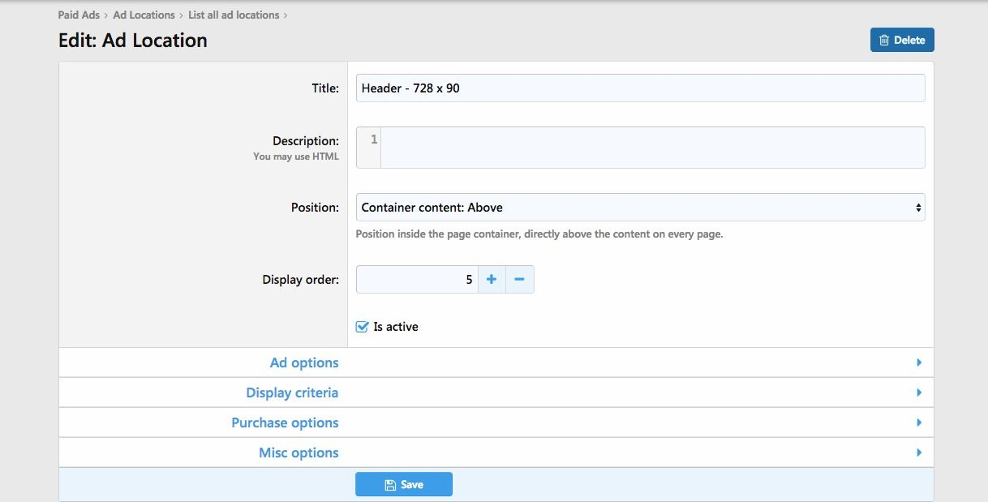This screenshot has width=988, height=502.
Task: Expand the Purchase options section
Action: [x=285, y=423]
